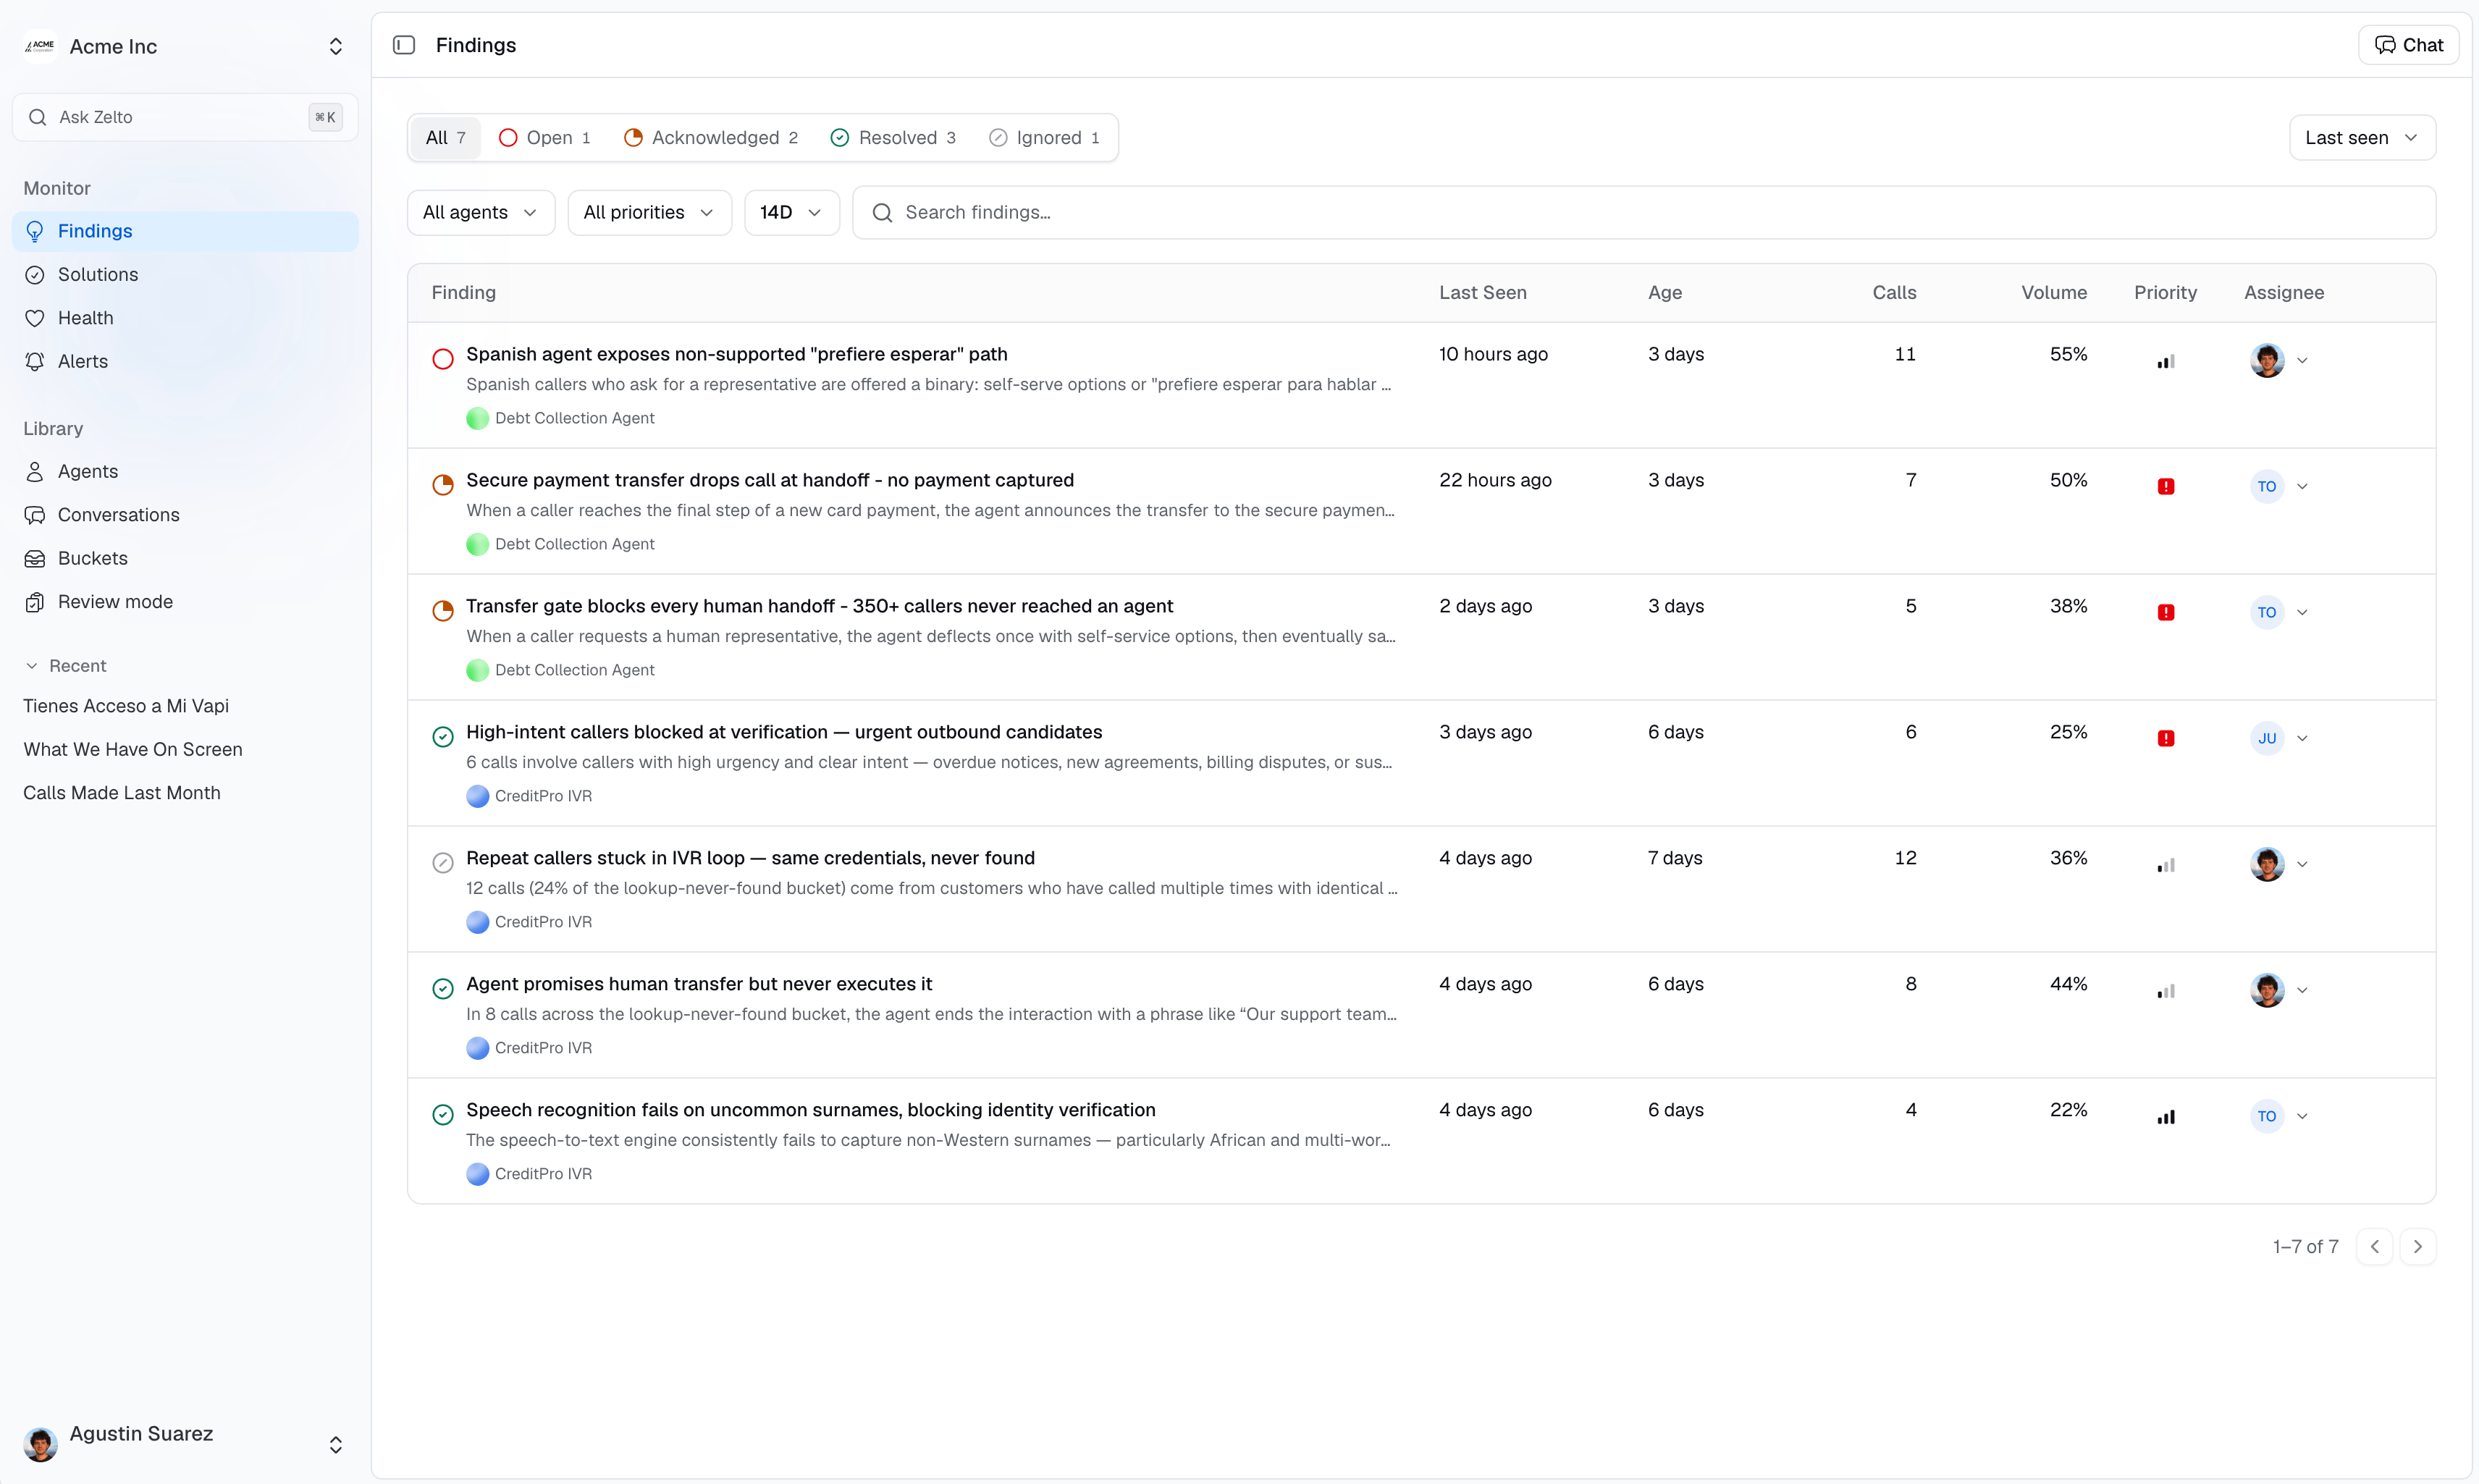Image resolution: width=2479 pixels, height=1484 pixels.
Task: Open the 14D time range dropdown
Action: click(791, 212)
